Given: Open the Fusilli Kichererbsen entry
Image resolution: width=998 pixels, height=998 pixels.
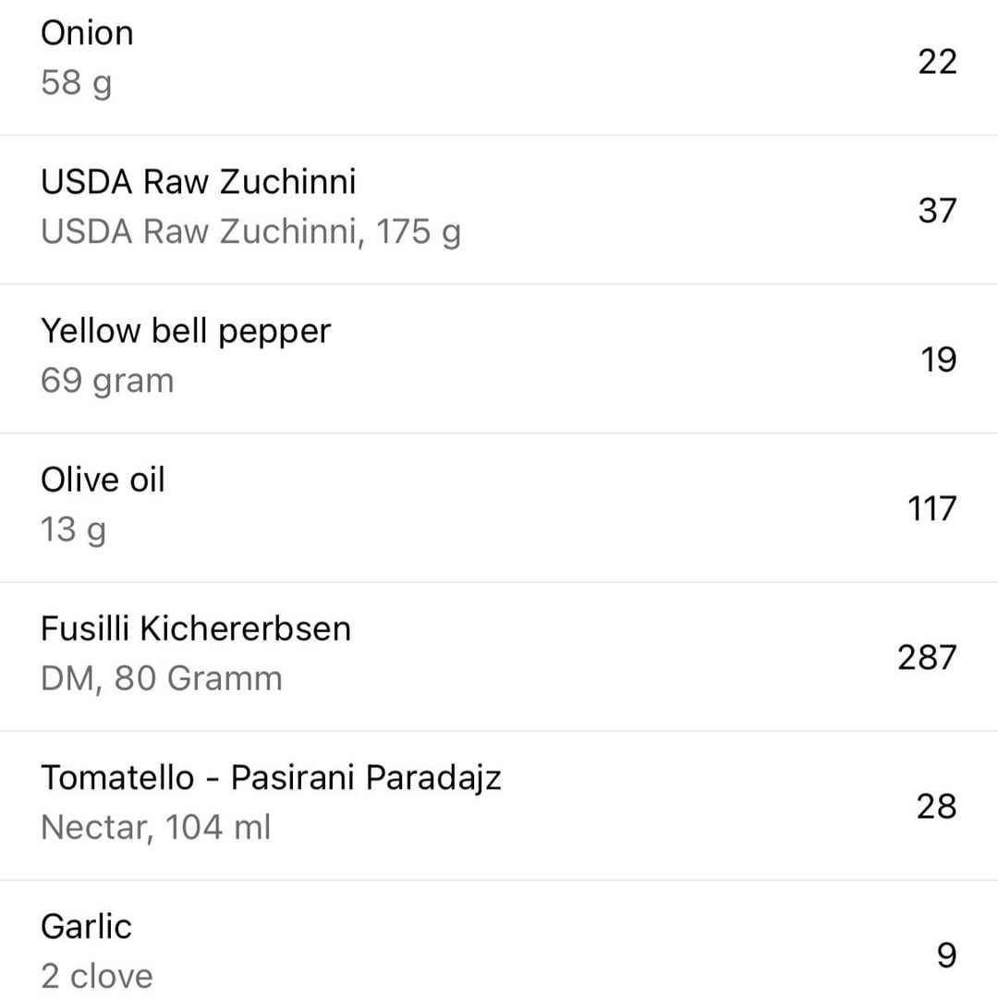Looking at the screenshot, I should (196, 628).
